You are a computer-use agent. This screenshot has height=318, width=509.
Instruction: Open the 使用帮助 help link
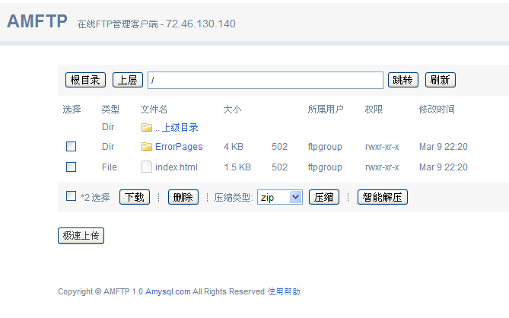point(284,291)
